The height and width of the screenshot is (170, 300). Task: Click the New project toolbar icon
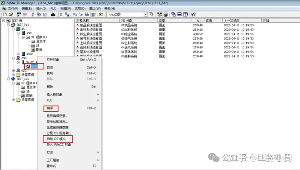[5, 14]
